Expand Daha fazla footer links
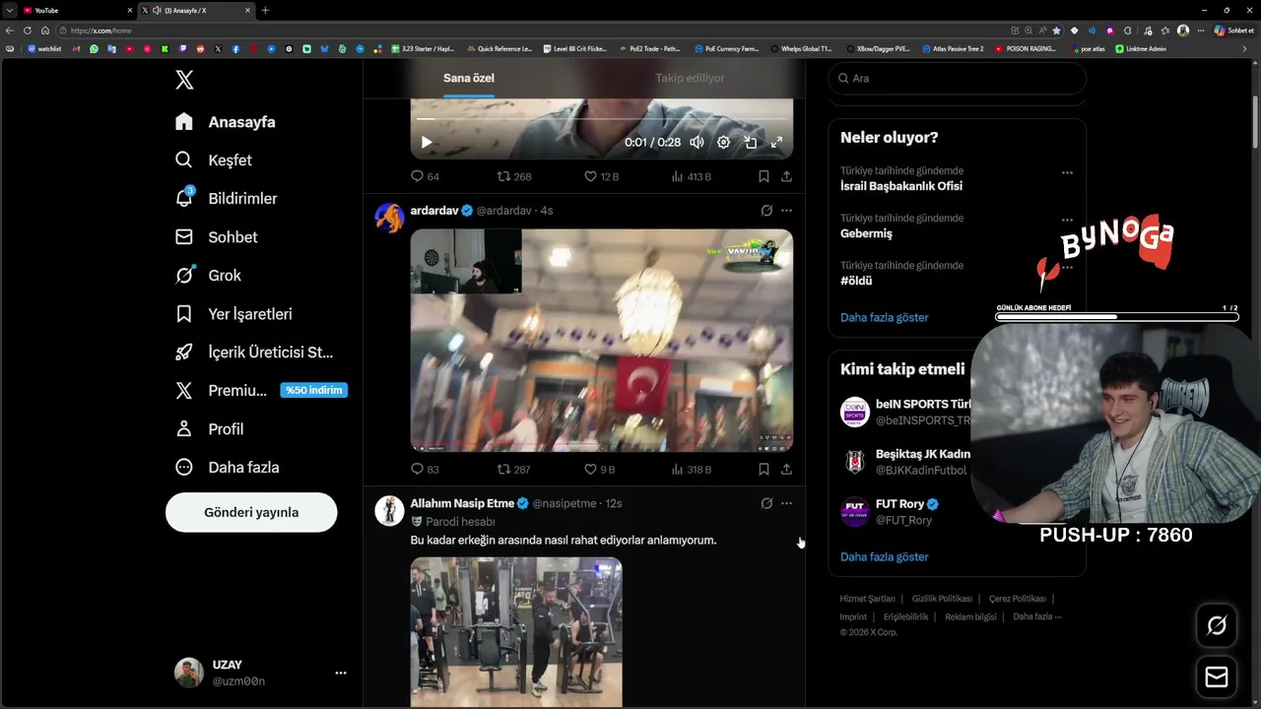The image size is (1261, 709). coord(1036,616)
